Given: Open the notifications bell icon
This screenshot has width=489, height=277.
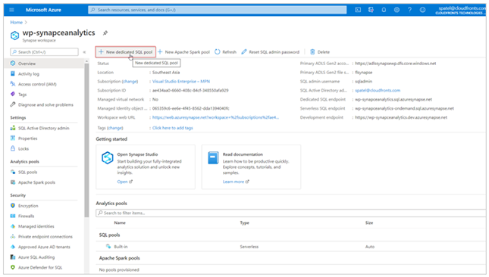Looking at the screenshot, I should [384, 10].
